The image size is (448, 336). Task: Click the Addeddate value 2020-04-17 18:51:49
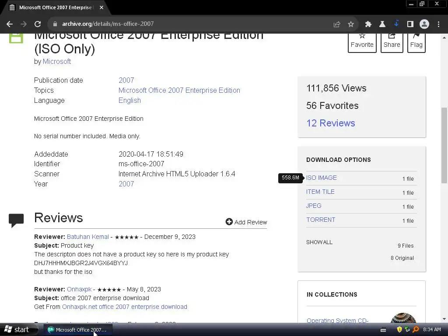[151, 154]
